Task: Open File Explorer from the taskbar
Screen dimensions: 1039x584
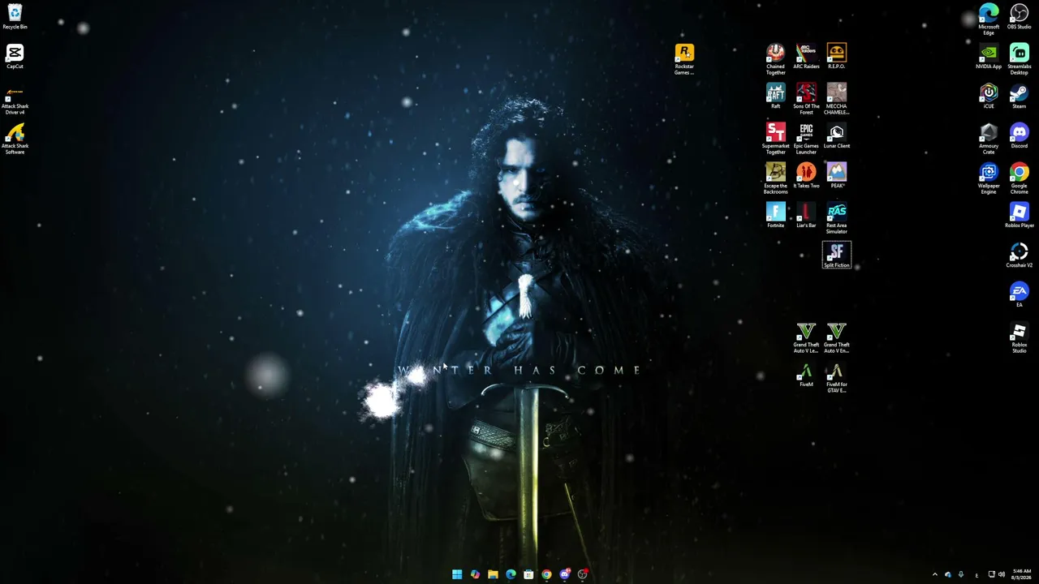Action: [493, 574]
